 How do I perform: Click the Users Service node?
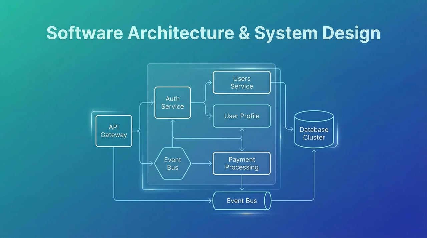pyautogui.click(x=242, y=82)
